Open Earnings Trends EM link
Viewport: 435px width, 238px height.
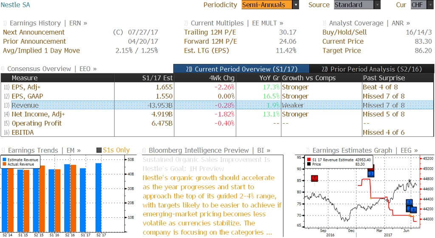pos(44,150)
